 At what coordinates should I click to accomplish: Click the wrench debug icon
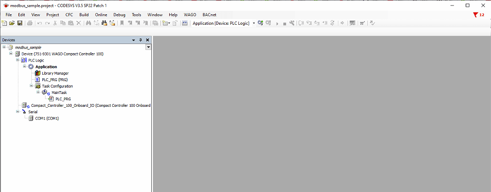tap(292, 23)
